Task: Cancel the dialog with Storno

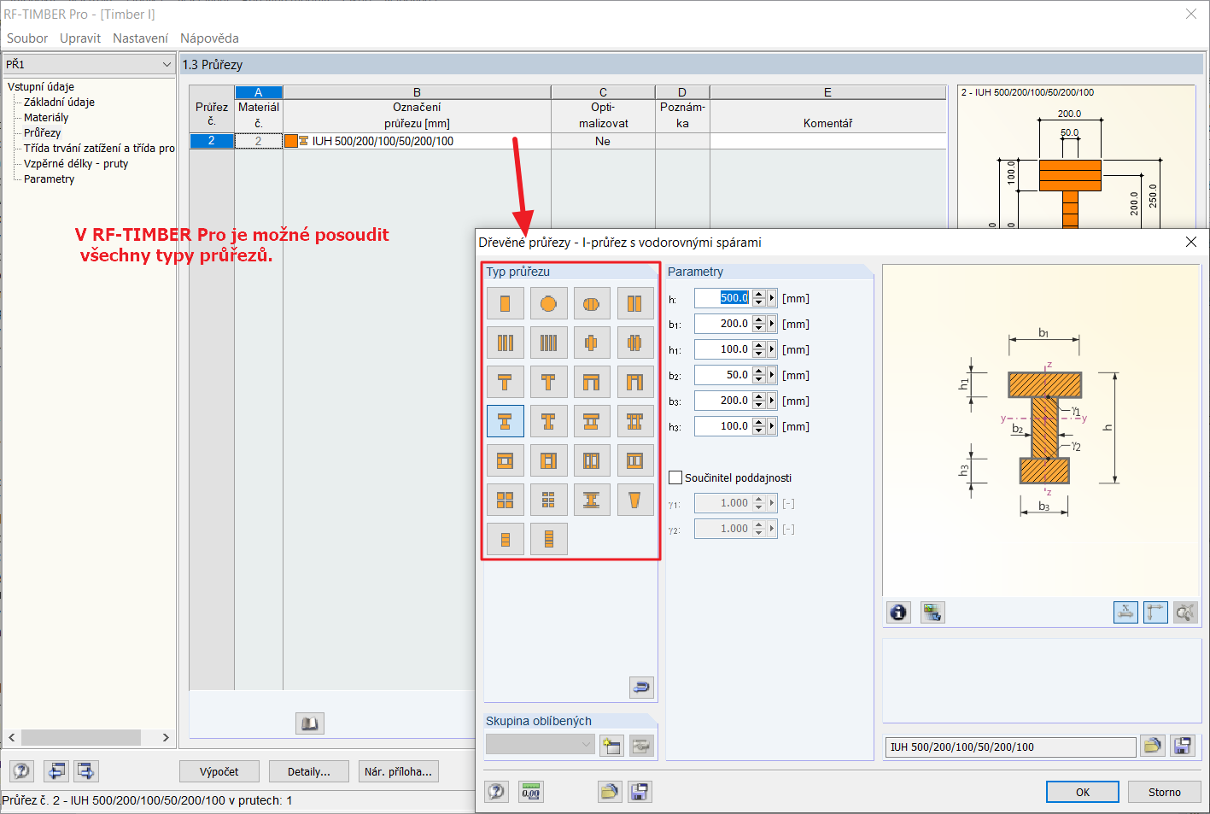Action: 1164,792
